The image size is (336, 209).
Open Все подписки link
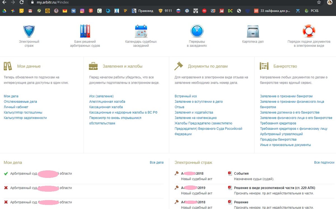324,163
